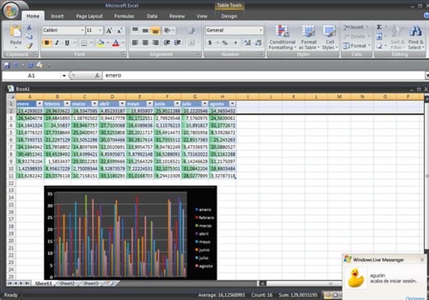Toggle Underline formatting button
Image resolution: width=429 pixels, height=300 pixels.
pos(66,43)
